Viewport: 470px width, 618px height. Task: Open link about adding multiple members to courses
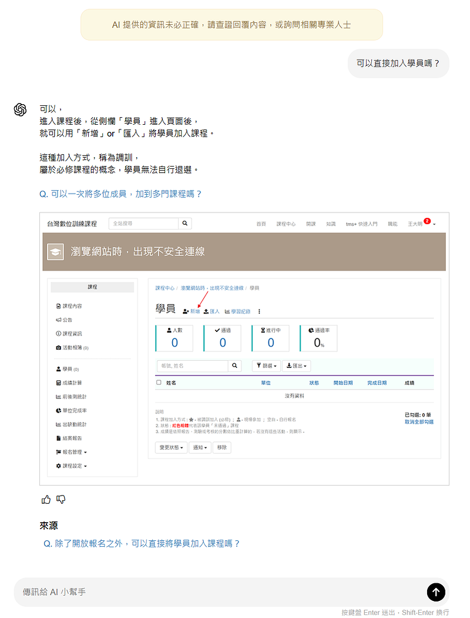click(120, 194)
